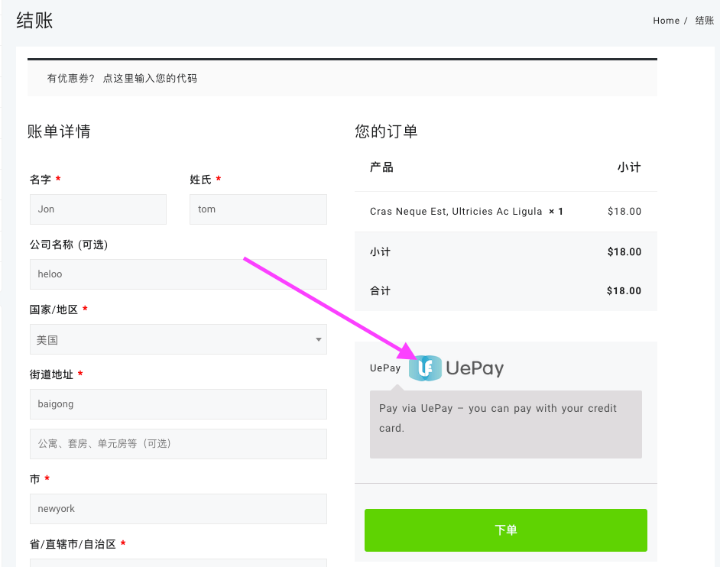Click the 合计 total amount $18.00
This screenshot has width=720, height=567.
pos(624,290)
